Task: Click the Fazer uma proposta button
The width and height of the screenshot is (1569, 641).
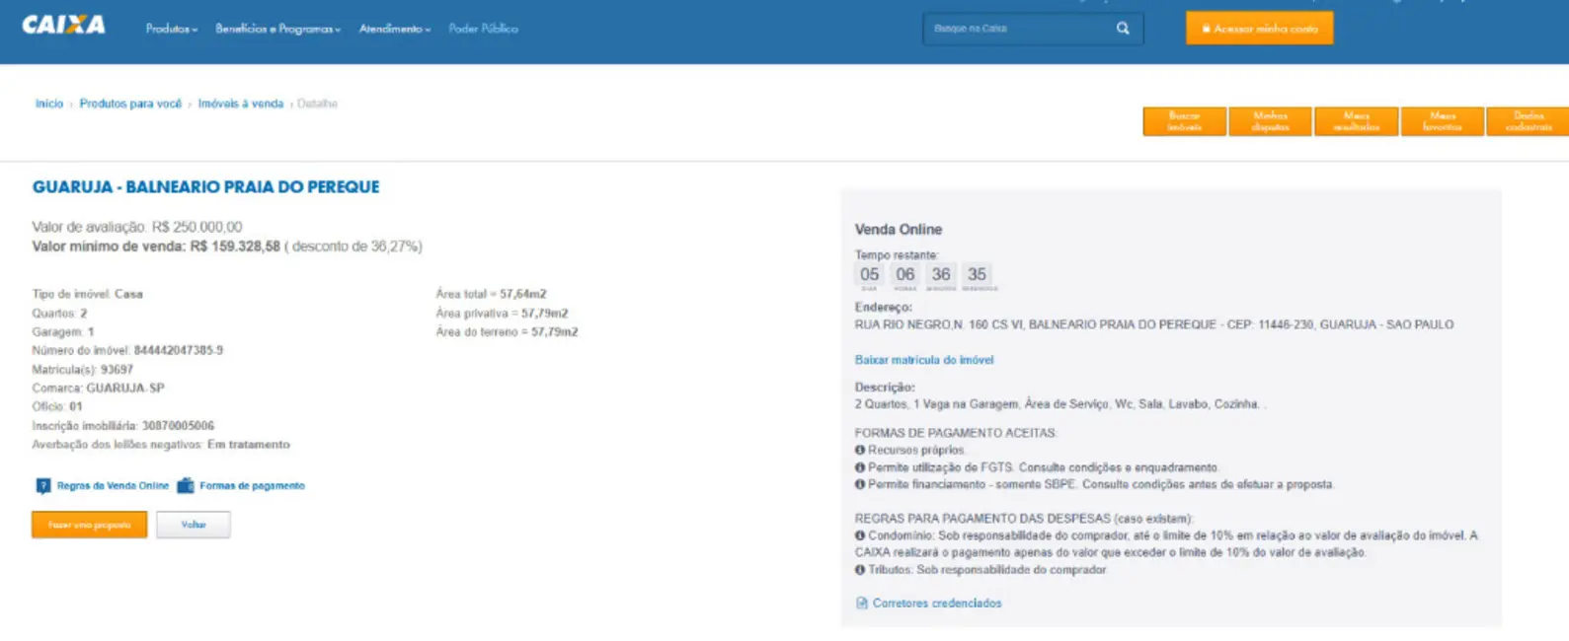Action: [x=89, y=525]
